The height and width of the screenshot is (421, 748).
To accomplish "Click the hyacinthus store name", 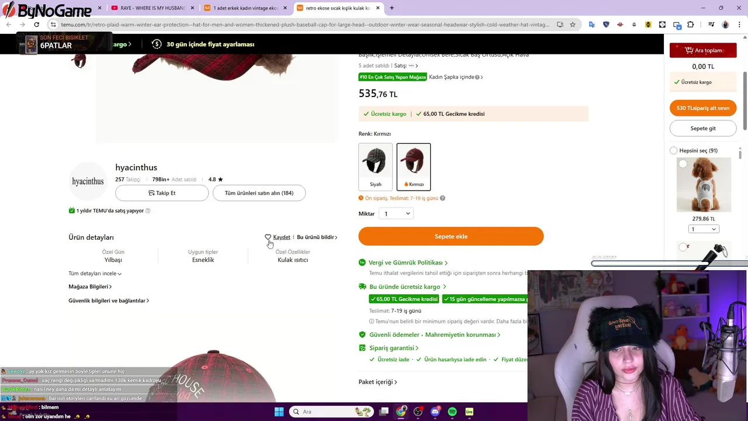I will point(136,167).
